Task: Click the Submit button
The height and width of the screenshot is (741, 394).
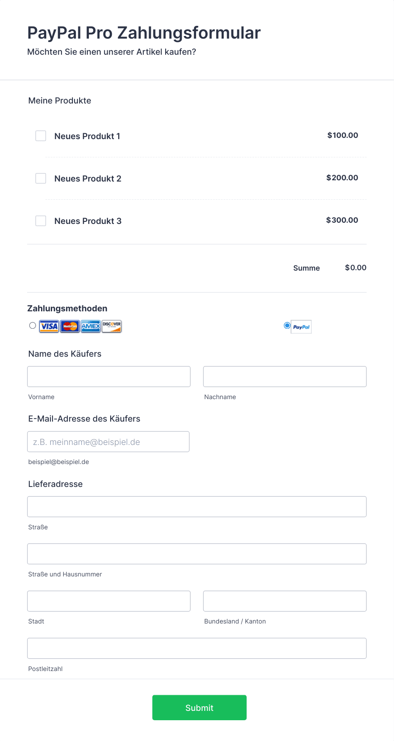Action: pyautogui.click(x=200, y=707)
